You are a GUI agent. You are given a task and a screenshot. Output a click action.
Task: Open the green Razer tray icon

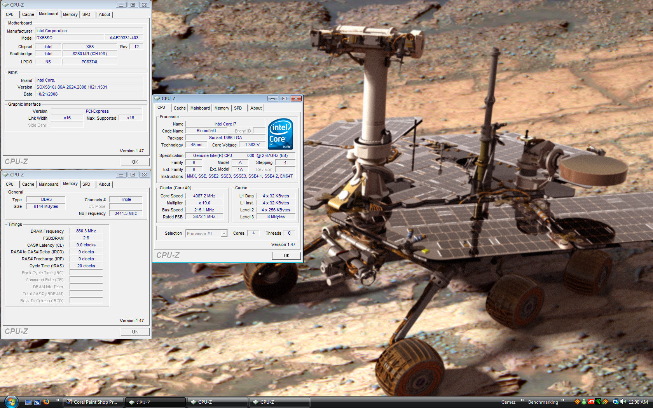coord(598,402)
